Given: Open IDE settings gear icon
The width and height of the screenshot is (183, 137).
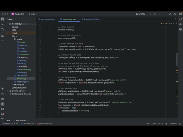Looking at the screenshot, I should (x=180, y=14).
